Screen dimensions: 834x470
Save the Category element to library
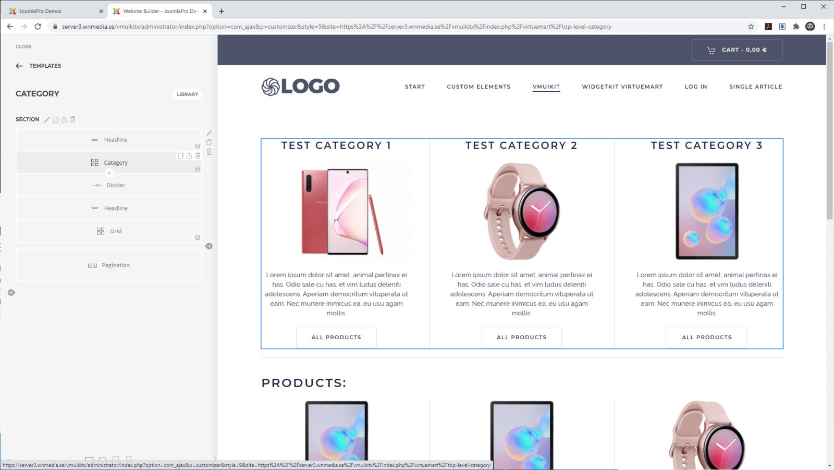(x=189, y=156)
